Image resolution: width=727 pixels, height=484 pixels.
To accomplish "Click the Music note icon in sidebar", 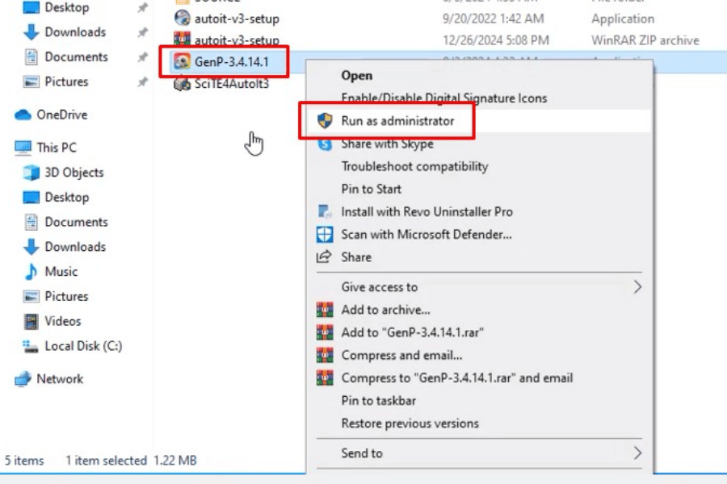I will coord(32,272).
